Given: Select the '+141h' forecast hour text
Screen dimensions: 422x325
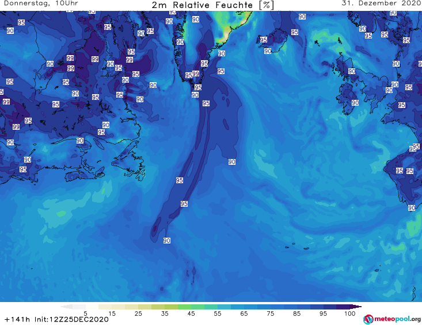Looking at the screenshot, I should (17, 319).
